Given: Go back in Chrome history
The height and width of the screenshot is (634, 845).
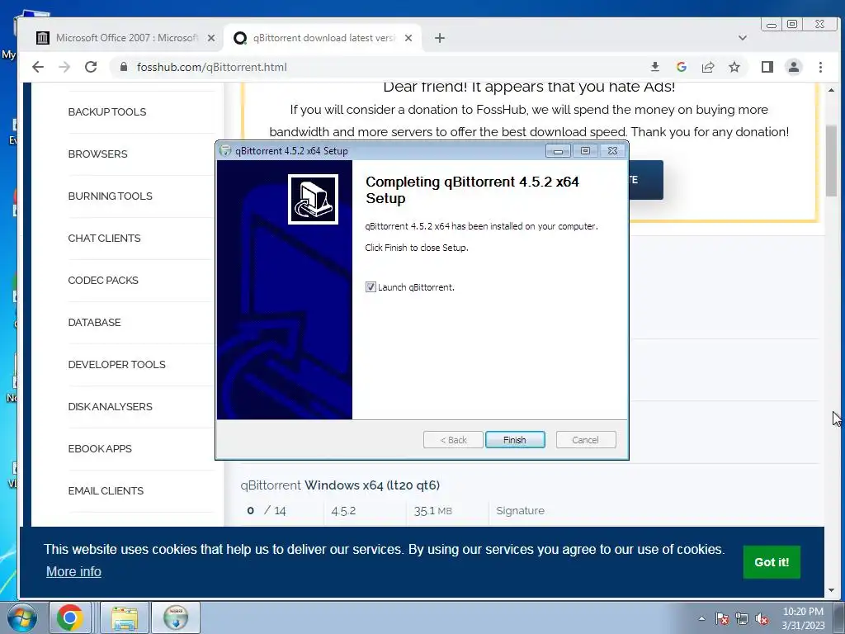Looking at the screenshot, I should [38, 67].
